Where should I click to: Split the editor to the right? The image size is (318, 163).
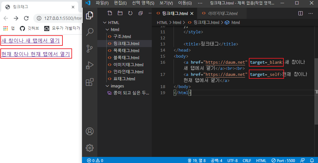(301, 13)
